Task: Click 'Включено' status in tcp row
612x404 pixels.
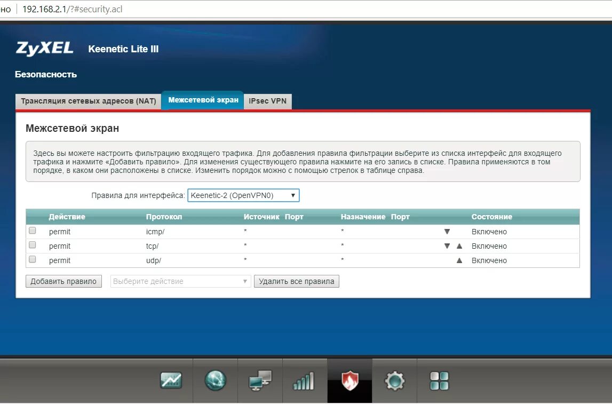Action: [x=489, y=246]
